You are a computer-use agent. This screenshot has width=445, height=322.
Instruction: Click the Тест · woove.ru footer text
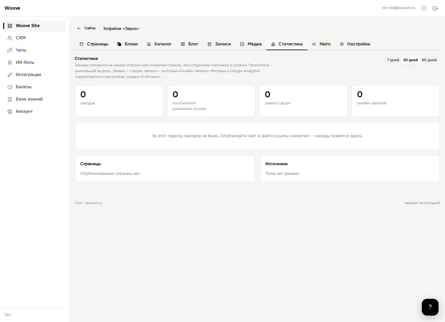[88, 203]
